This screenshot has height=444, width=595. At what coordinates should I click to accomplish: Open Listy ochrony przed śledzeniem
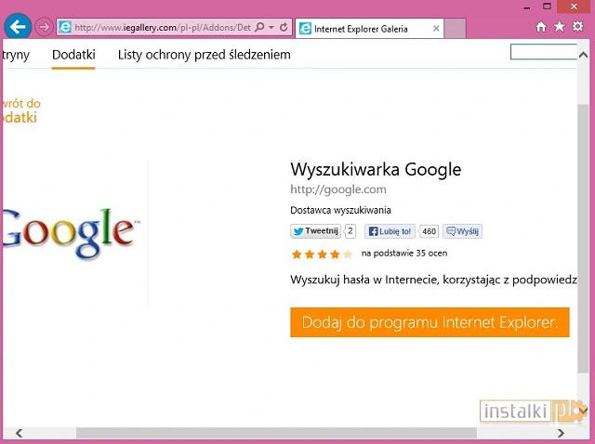click(x=205, y=55)
